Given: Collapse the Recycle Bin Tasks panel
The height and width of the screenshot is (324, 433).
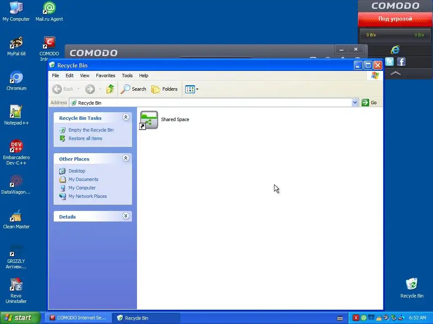Looking at the screenshot, I should click(126, 117).
